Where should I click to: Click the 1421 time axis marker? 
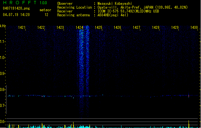22,28
